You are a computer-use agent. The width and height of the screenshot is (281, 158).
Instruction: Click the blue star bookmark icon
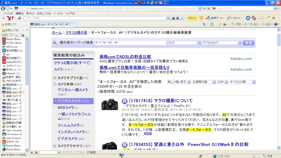pyautogui.click(x=248, y=18)
